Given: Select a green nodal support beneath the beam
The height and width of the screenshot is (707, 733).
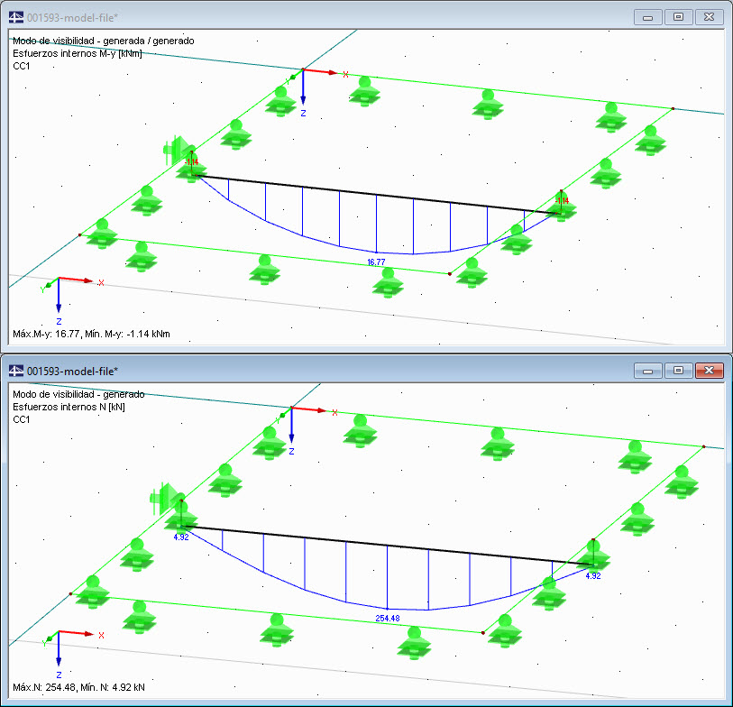Looking at the screenshot, I should tap(386, 282).
